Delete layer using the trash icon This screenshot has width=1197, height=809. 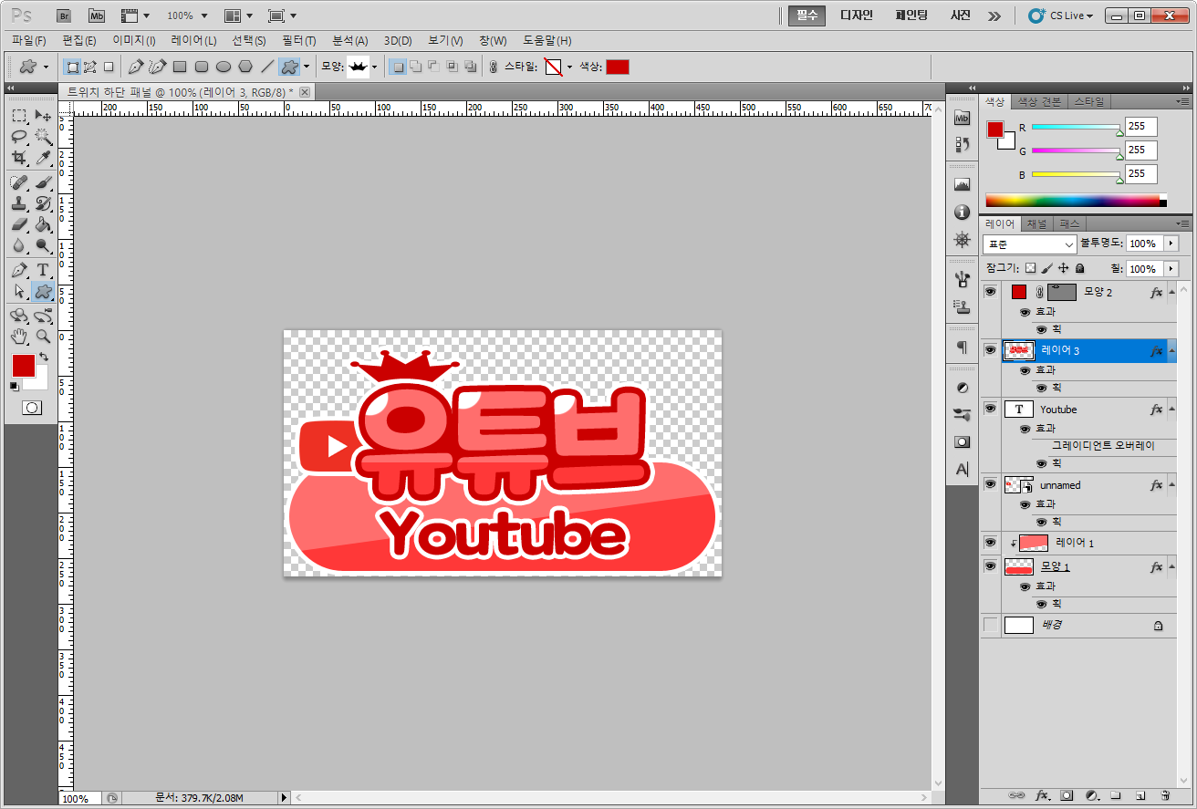pos(1165,795)
